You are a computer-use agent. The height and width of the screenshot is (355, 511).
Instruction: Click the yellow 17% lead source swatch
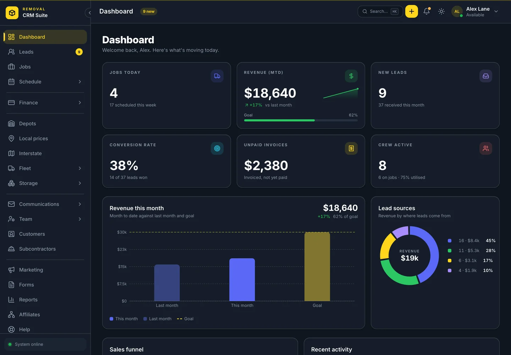tap(450, 261)
